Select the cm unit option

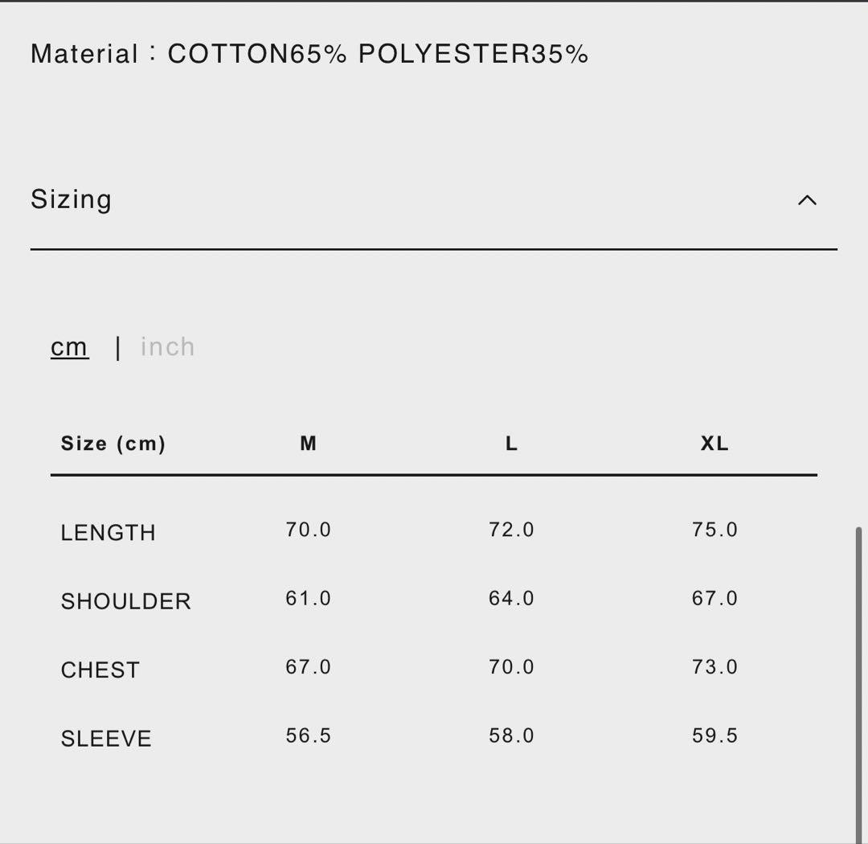(x=70, y=347)
